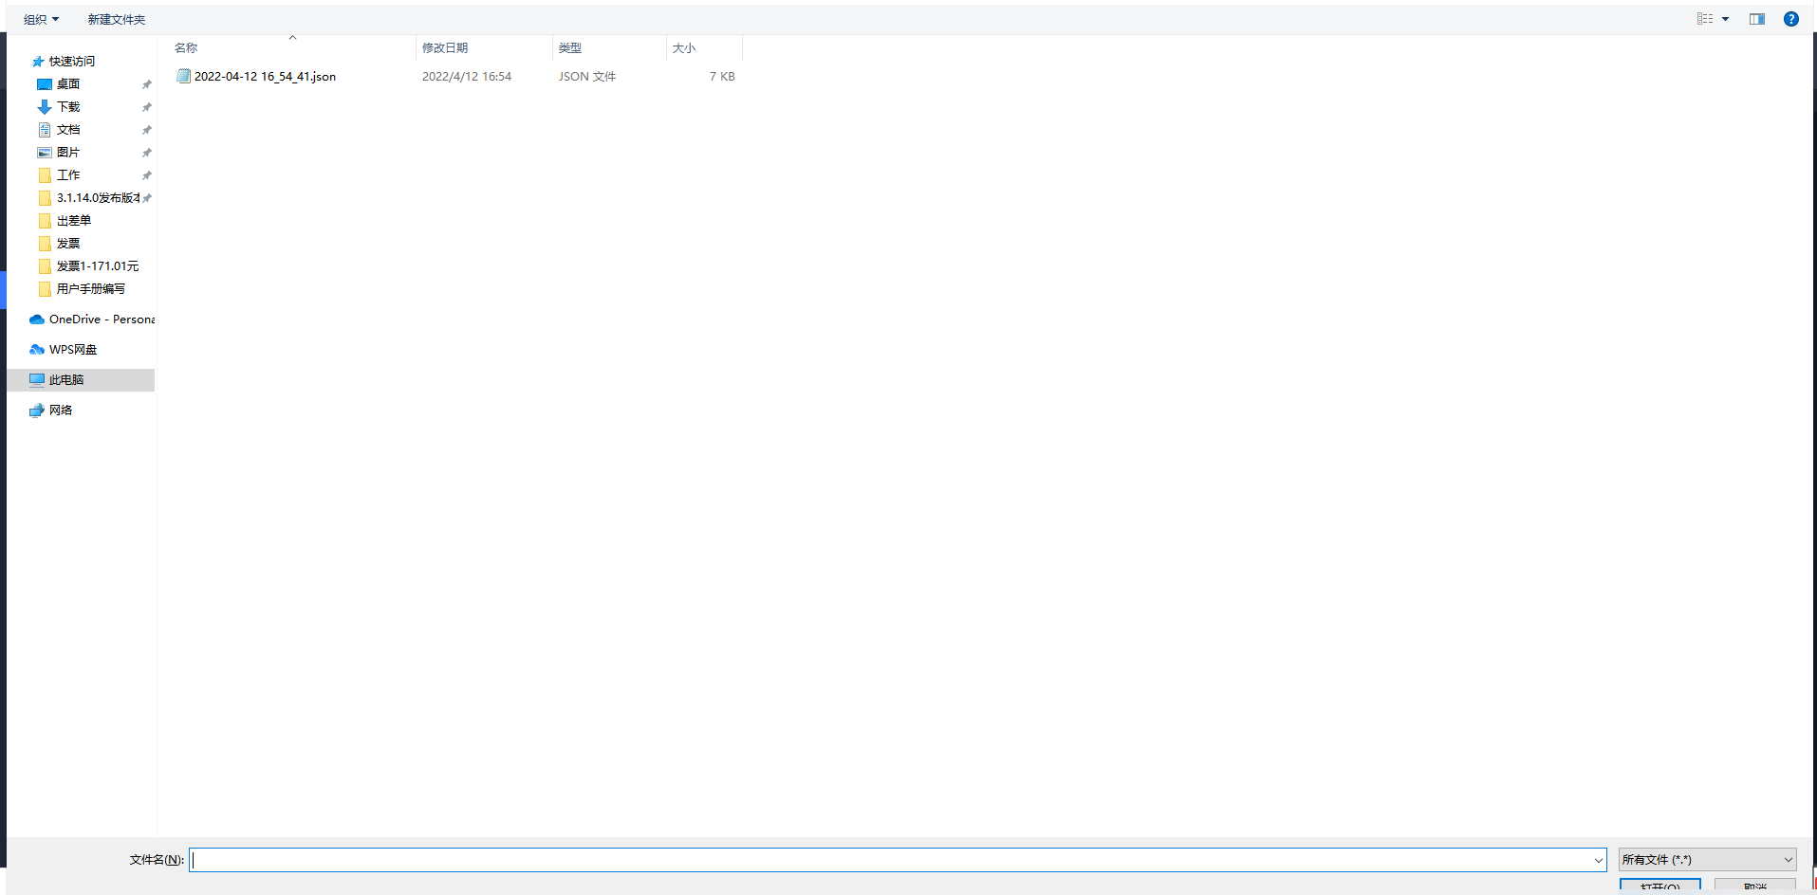
Task: Click the 下载 (Downloads) arrow icon
Action: pos(45,107)
